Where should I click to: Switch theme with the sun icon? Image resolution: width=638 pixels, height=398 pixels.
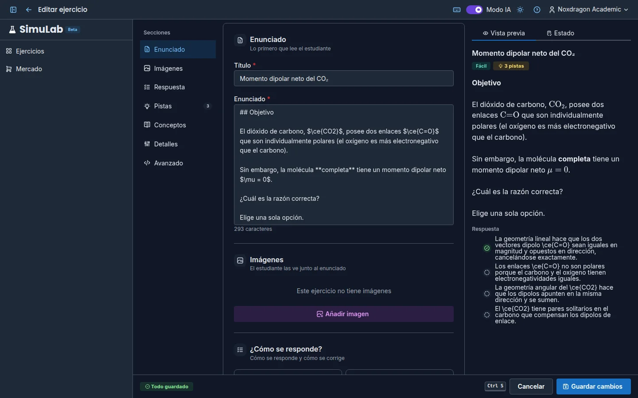520,10
